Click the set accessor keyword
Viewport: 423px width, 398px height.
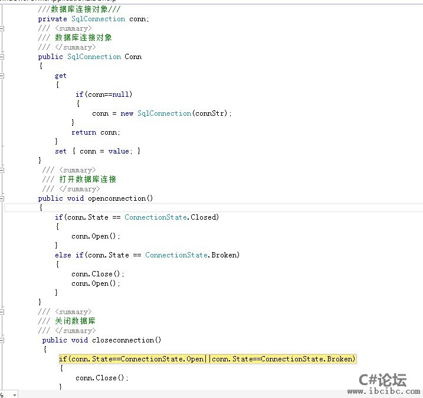coord(61,151)
